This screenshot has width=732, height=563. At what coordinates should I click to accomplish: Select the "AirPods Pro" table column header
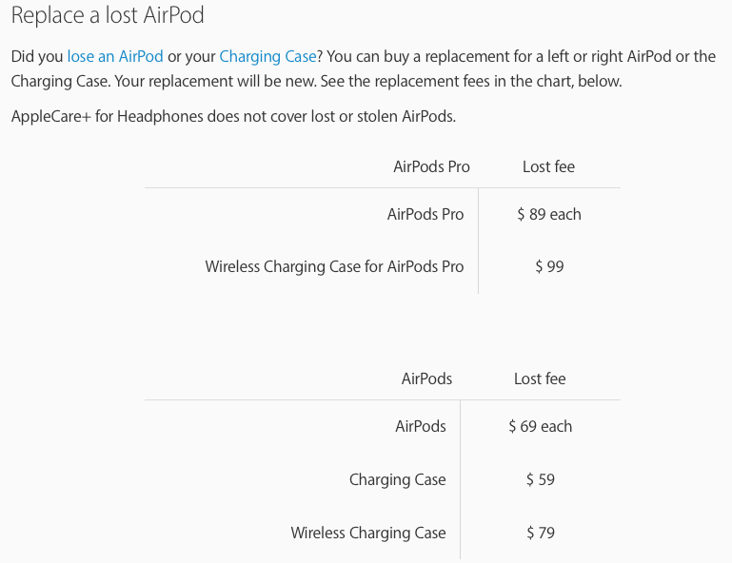pos(431,166)
